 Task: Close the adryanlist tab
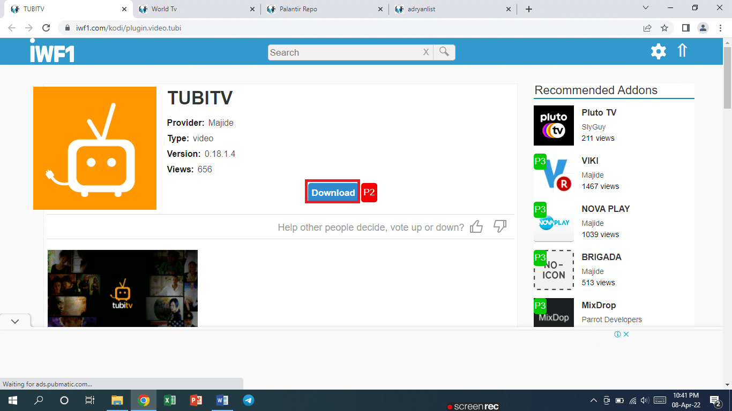pyautogui.click(x=509, y=9)
